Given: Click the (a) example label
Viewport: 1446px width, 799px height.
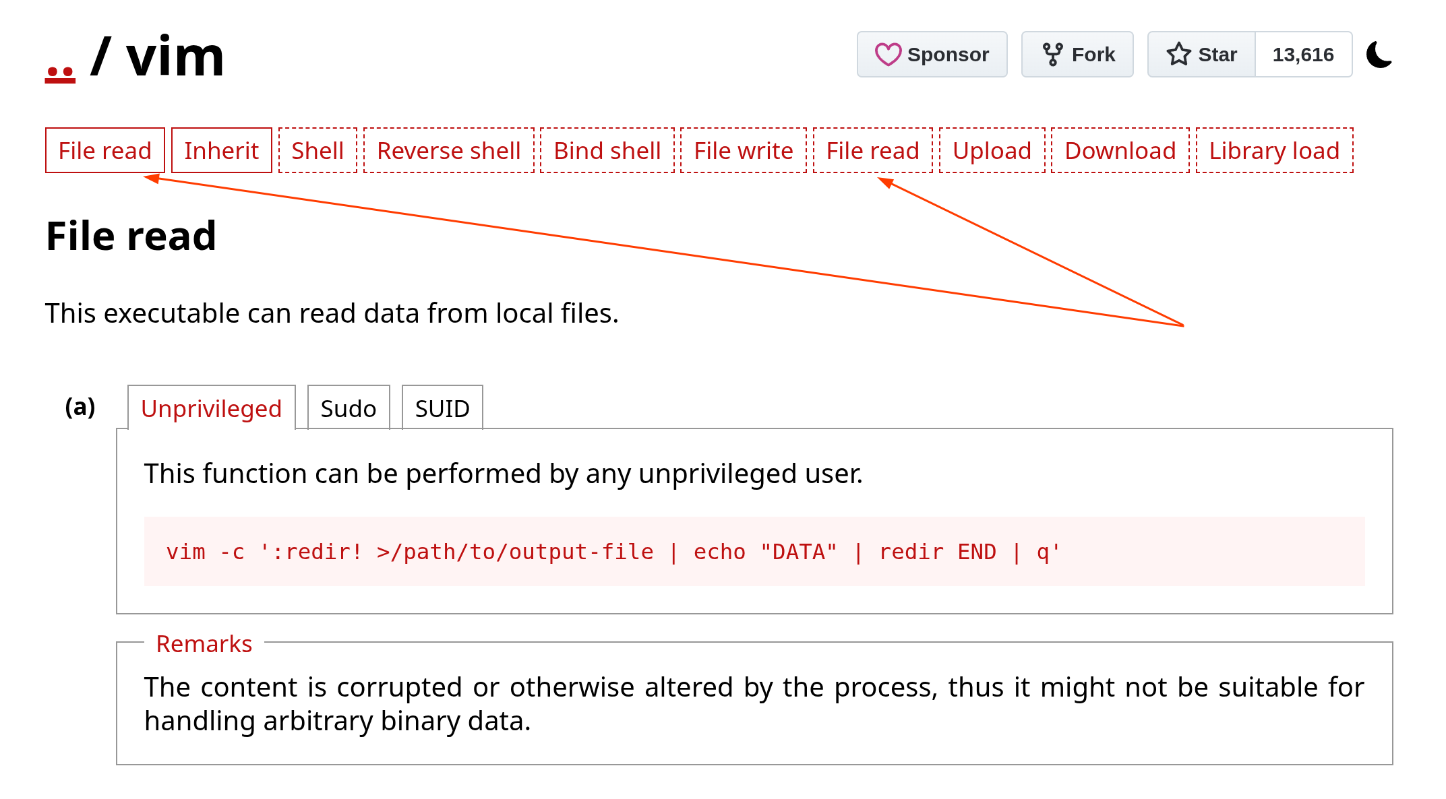Looking at the screenshot, I should [80, 407].
